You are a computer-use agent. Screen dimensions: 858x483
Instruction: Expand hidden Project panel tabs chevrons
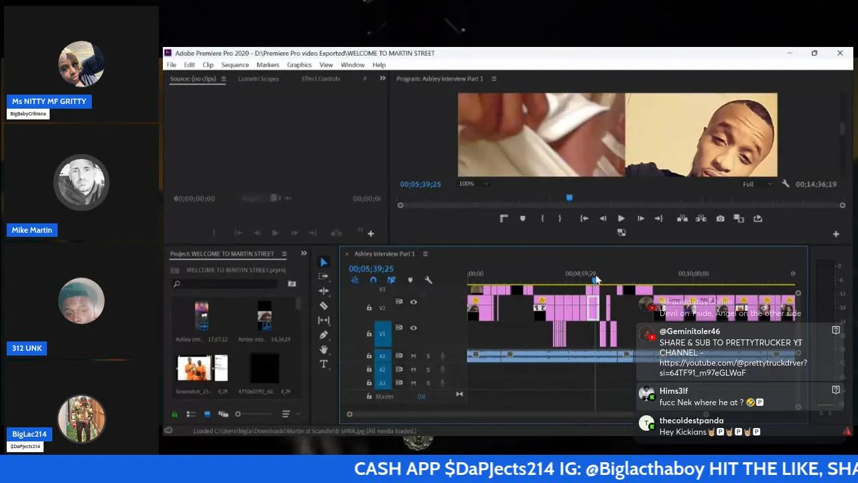click(x=304, y=254)
